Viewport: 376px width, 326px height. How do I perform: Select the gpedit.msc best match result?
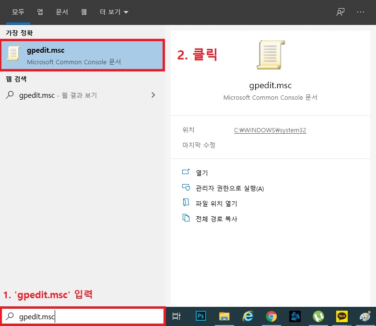pyautogui.click(x=82, y=55)
